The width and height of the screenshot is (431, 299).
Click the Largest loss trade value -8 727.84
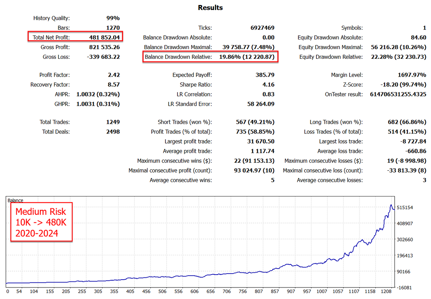(413, 142)
